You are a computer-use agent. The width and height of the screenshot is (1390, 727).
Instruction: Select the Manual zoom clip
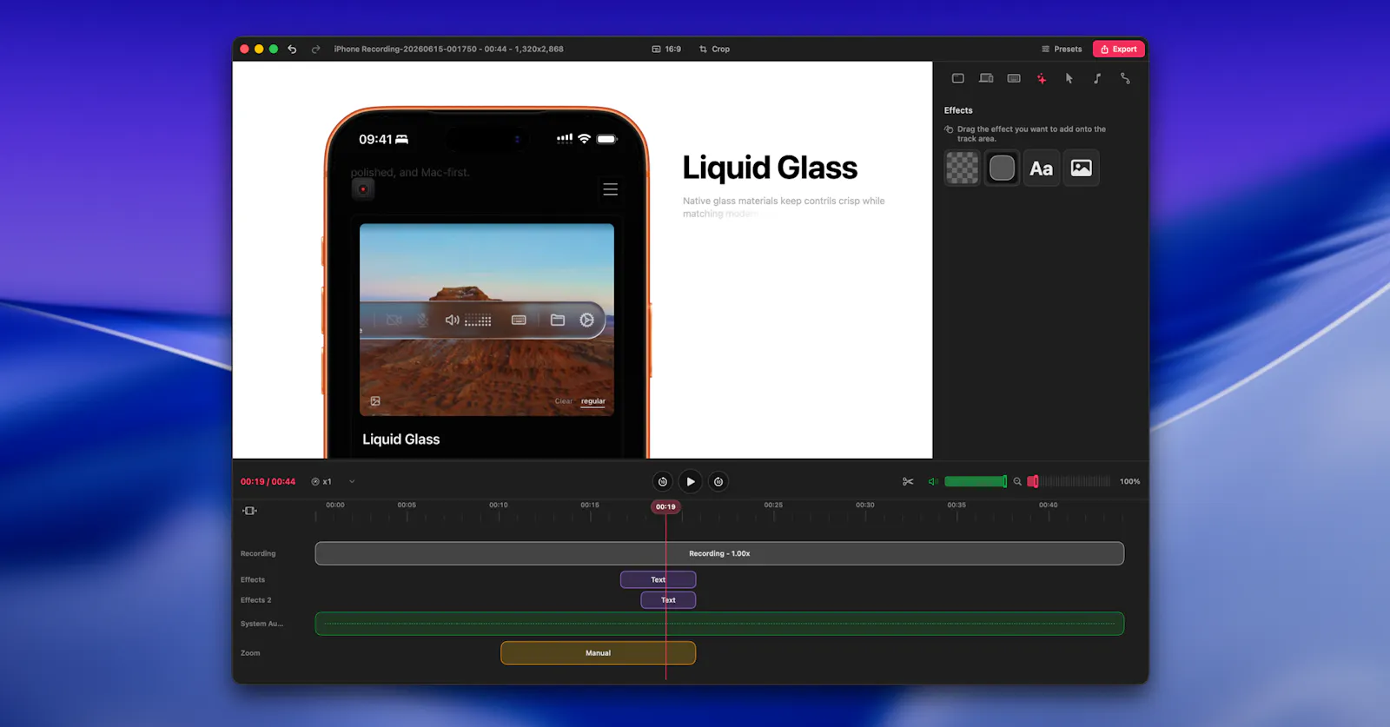[x=598, y=653]
